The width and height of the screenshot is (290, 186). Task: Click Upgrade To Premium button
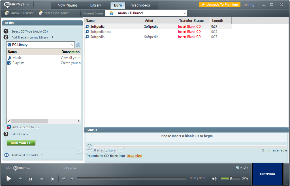[x=220, y=5]
